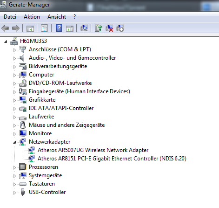
Task: Select Atheros AR5007UG Wireless Network Adapter
Action: 93,150
